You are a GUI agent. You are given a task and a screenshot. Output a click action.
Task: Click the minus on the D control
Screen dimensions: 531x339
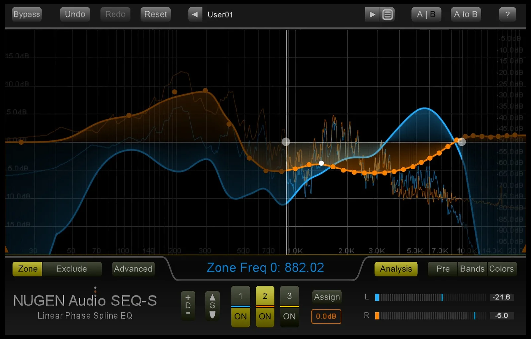coord(188,313)
